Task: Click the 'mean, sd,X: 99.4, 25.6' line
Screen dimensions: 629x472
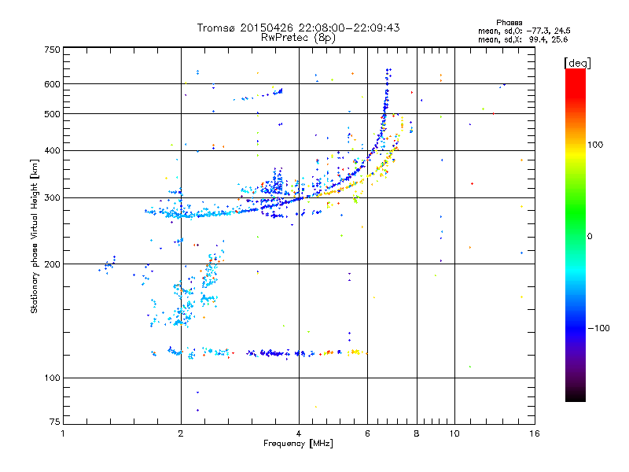Action: click(x=523, y=39)
